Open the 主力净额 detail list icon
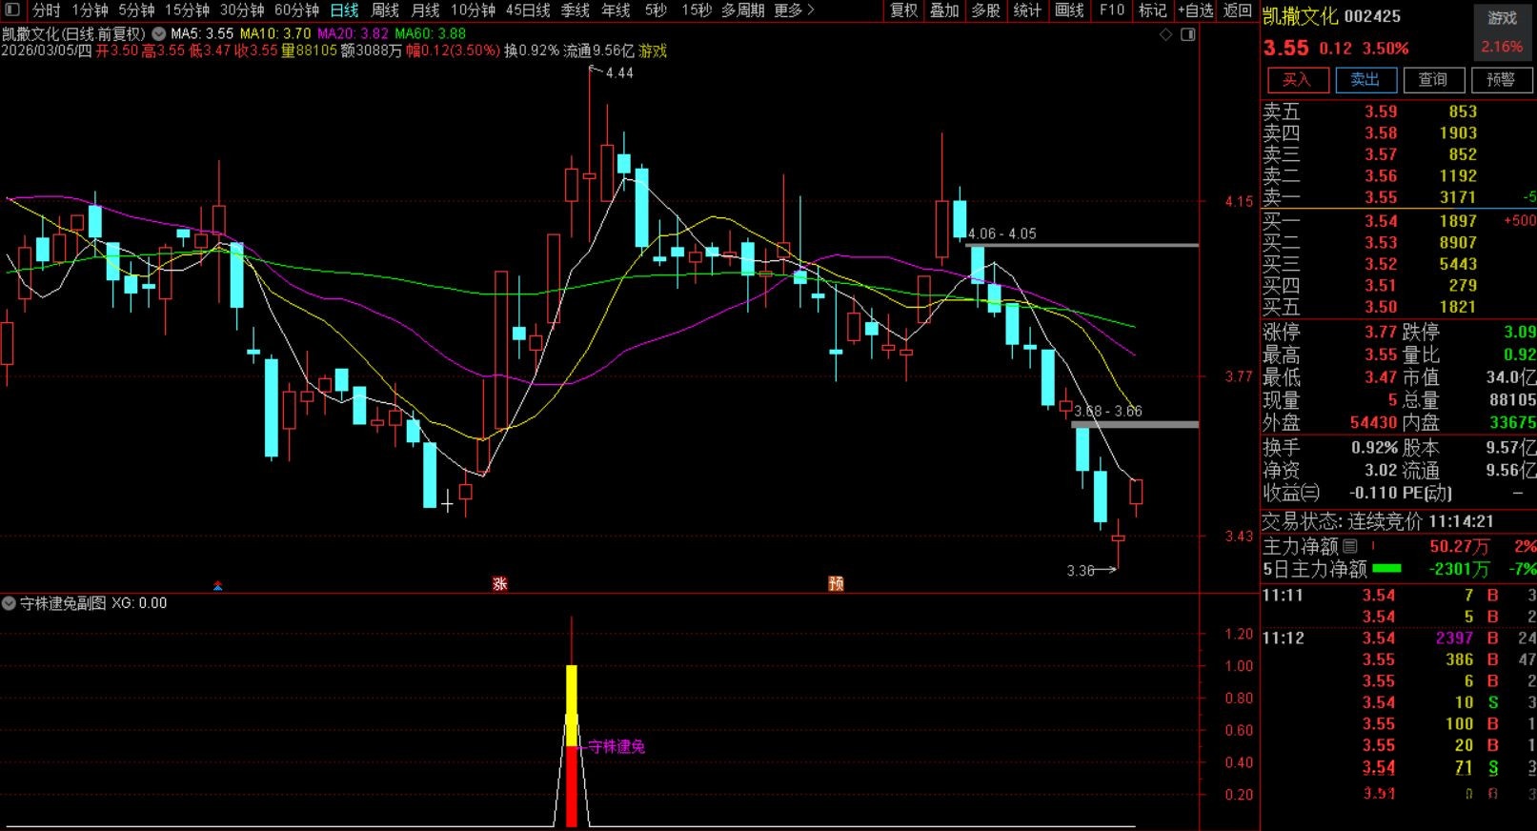 coord(1350,546)
